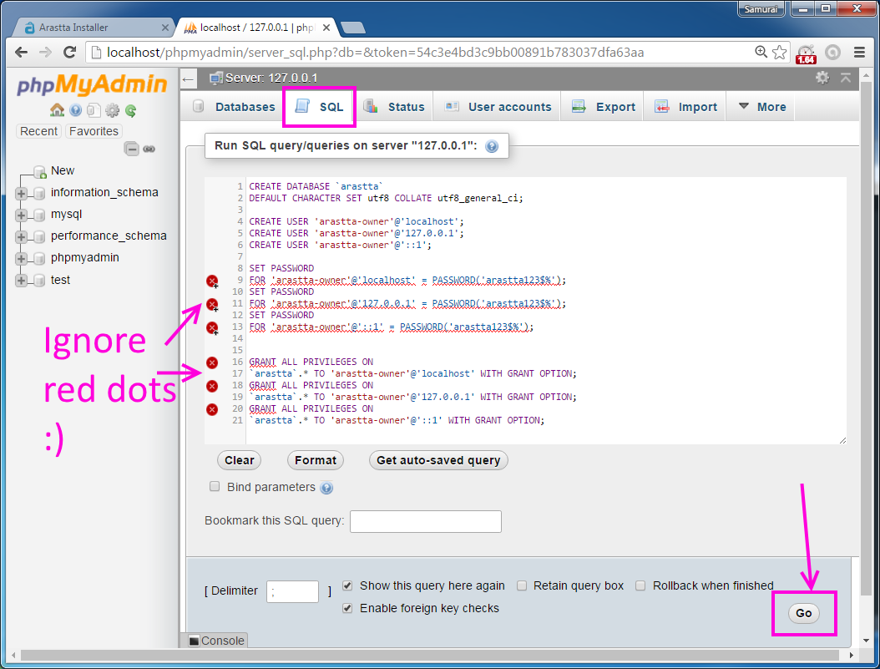Open phpMyAdmin Home icon in sidebar
This screenshot has height=669, width=880.
pos(57,110)
